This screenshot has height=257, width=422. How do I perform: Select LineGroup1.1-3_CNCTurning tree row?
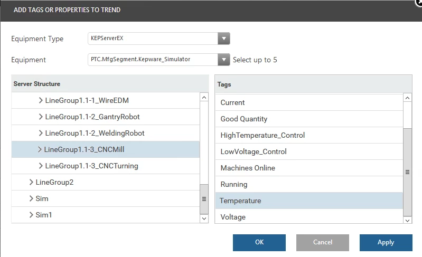coord(106,166)
